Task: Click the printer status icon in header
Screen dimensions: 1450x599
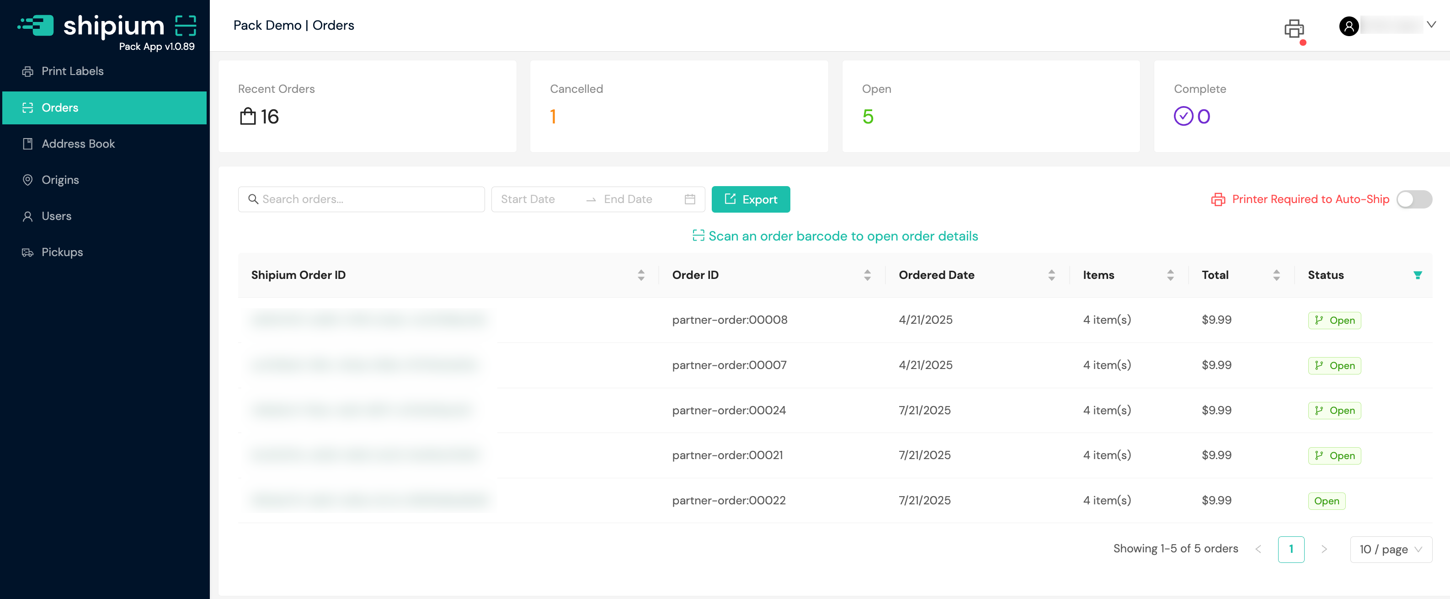Action: click(1294, 28)
